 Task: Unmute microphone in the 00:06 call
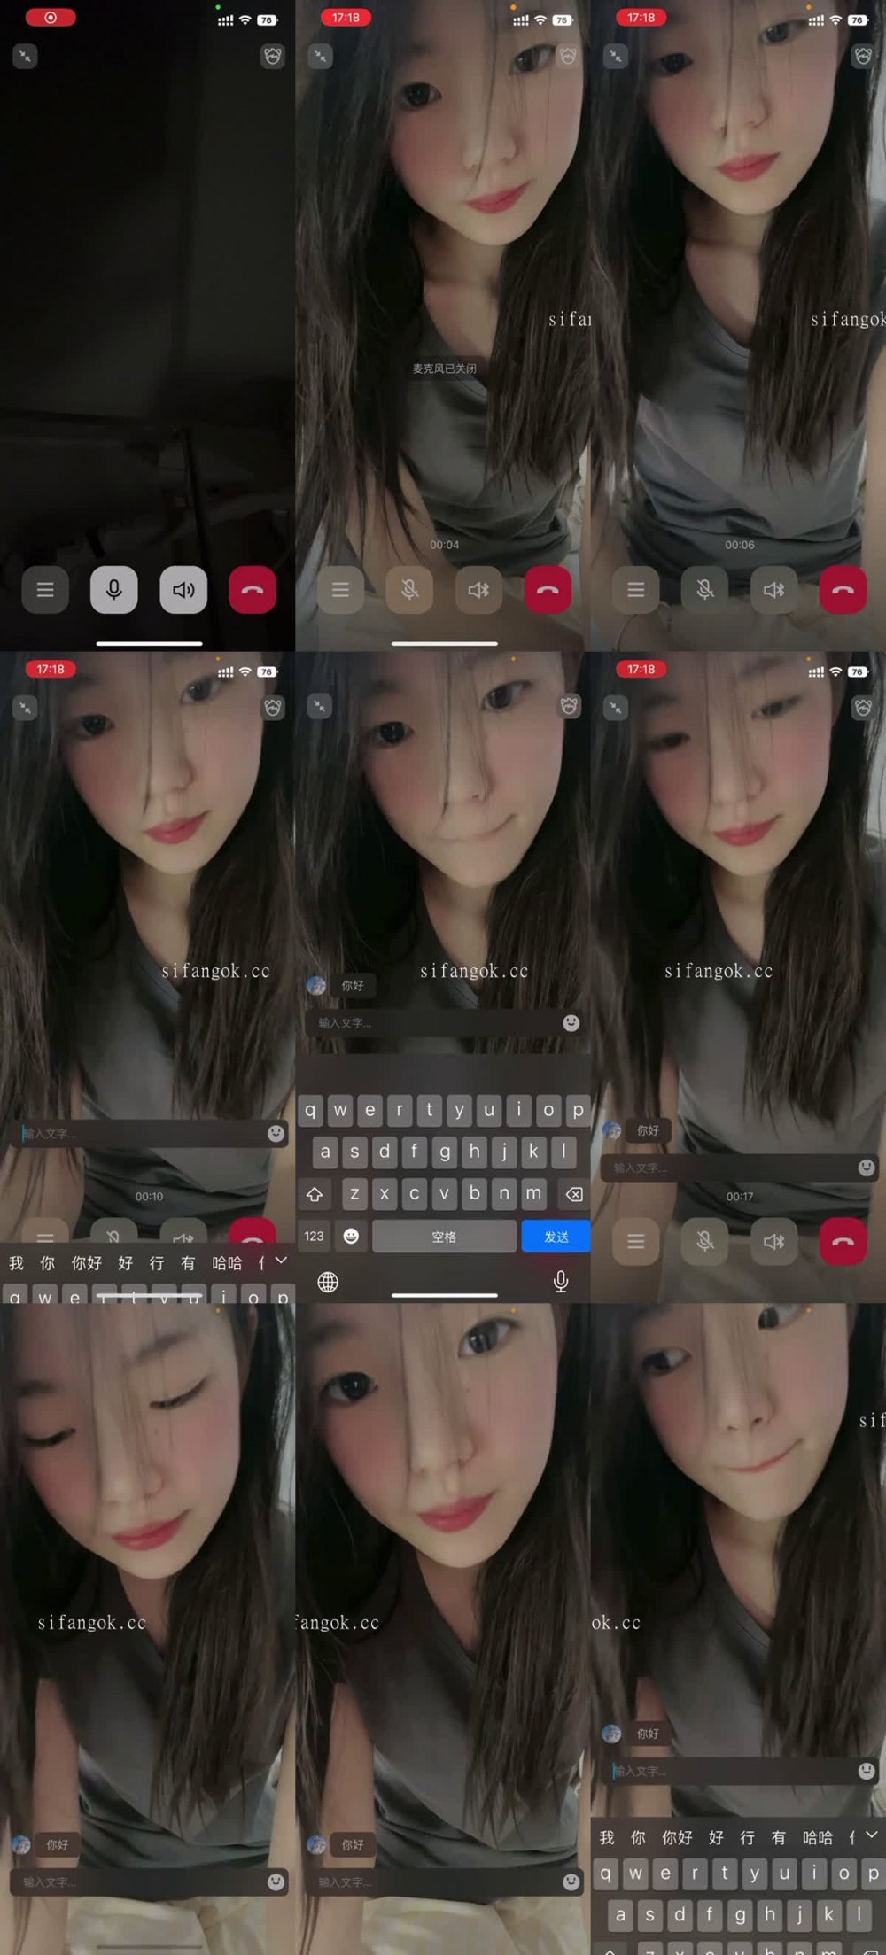click(704, 589)
